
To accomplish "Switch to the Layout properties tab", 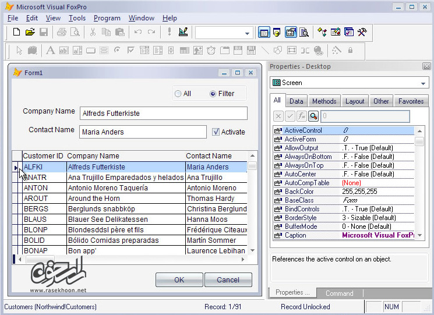I will [x=355, y=101].
